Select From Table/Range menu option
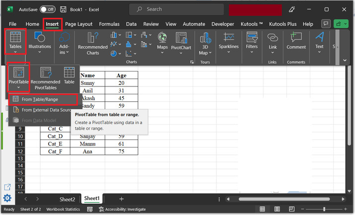Screen dimensions: 355x215 (40, 99)
